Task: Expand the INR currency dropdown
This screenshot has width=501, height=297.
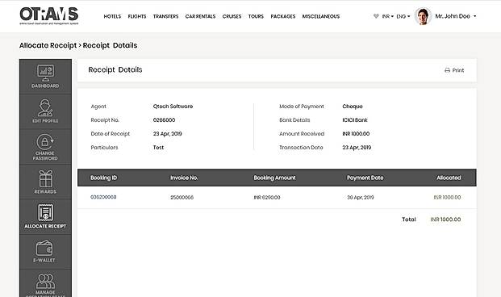Action: (x=387, y=16)
